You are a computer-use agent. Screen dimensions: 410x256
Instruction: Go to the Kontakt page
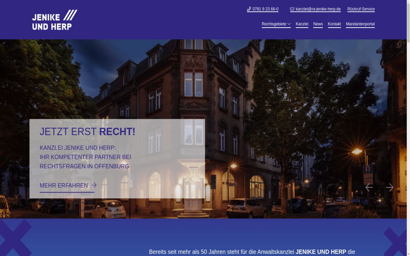click(334, 24)
